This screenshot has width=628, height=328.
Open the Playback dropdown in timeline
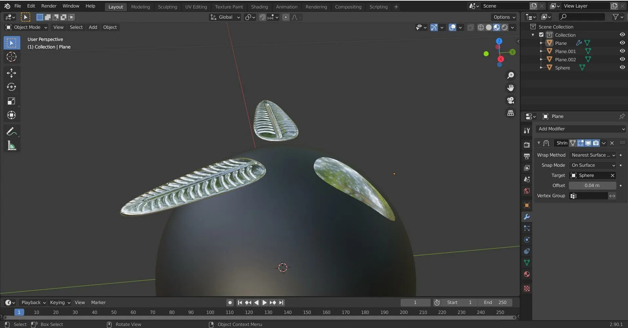tap(33, 302)
